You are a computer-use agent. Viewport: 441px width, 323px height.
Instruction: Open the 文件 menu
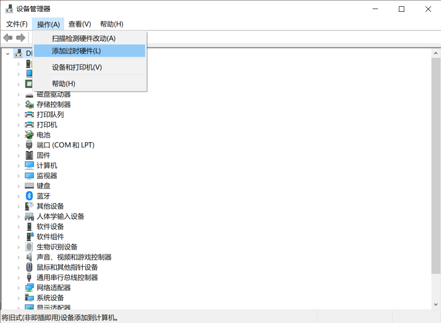[16, 24]
